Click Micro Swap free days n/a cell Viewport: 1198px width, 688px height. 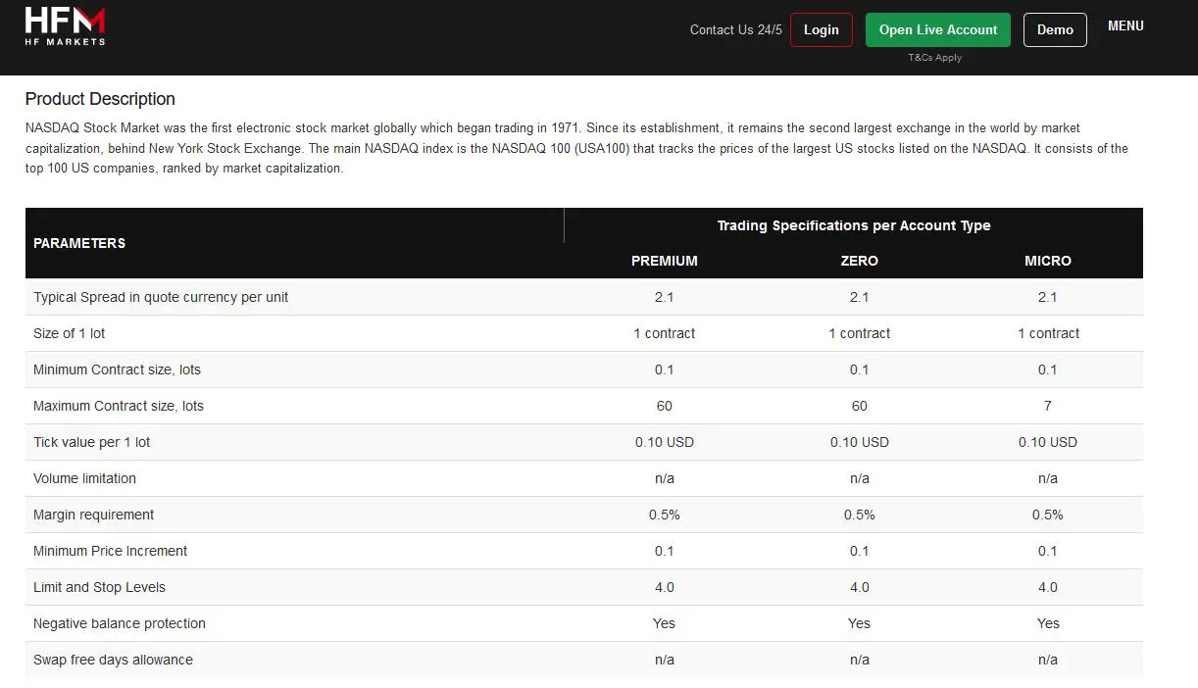tap(1048, 660)
